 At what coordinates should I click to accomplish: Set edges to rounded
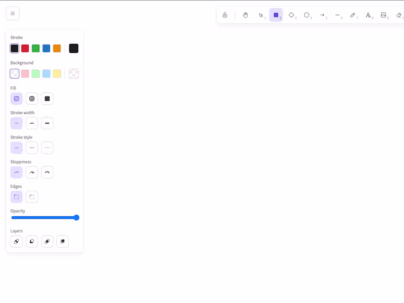[x=32, y=197]
